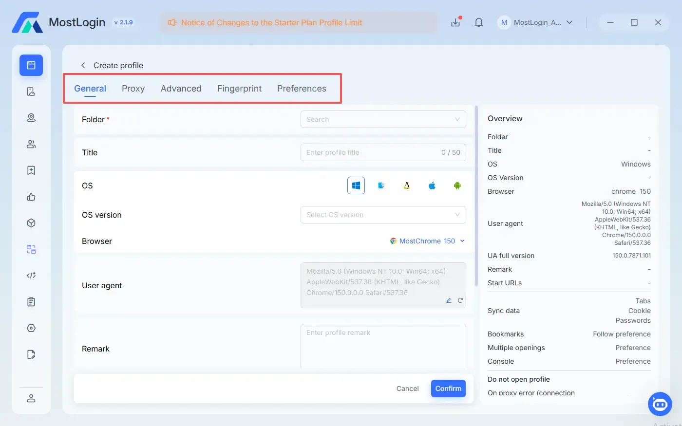Switch to the Advanced tab
682x426 pixels.
tap(181, 89)
